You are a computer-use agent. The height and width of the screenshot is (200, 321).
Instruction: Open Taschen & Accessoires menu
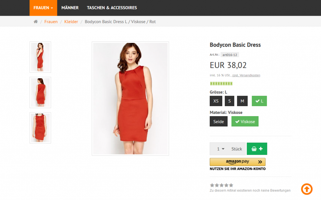tap(112, 8)
